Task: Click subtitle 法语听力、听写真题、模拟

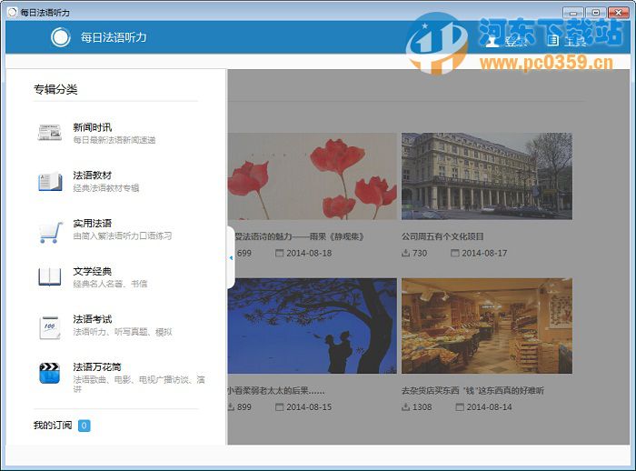Action: point(123,332)
